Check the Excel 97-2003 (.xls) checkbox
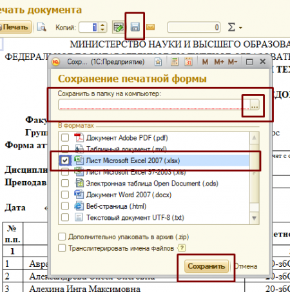Image resolution: width=290 pixels, height=292 pixels. point(65,172)
